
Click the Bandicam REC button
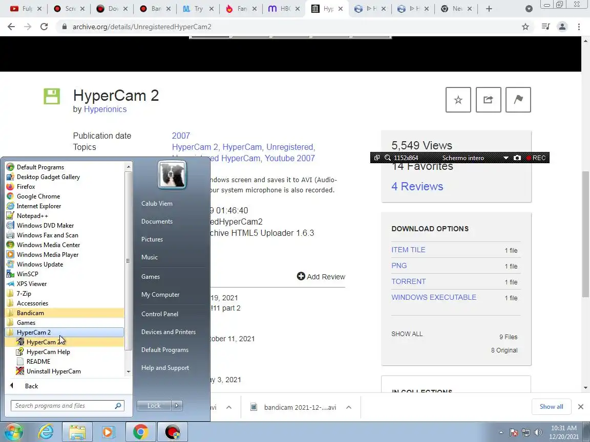point(536,158)
